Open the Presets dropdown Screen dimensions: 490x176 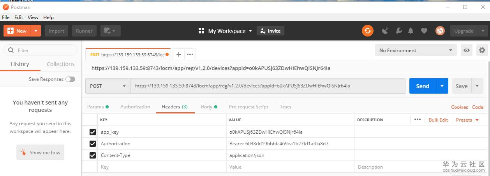point(467,120)
